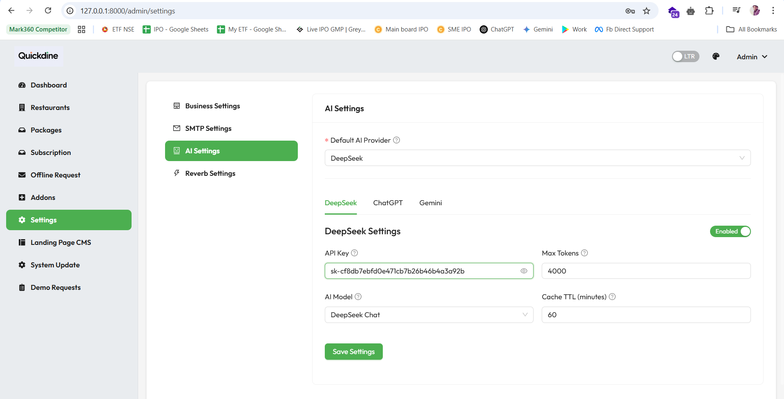This screenshot has width=784, height=399.
Task: Open Subscription in sidebar
Action: click(x=69, y=152)
